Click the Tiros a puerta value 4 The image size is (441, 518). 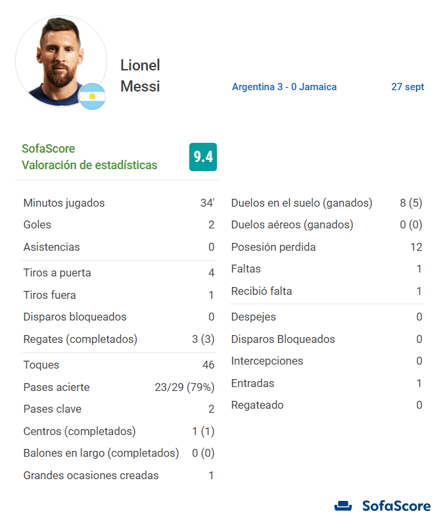[212, 273]
